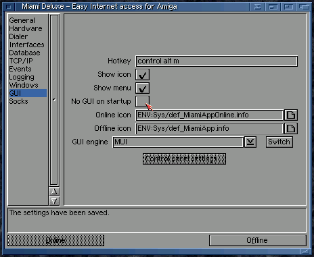The image size is (314, 257).
Task: Click the window depth gadget in title bar
Action: point(304,7)
